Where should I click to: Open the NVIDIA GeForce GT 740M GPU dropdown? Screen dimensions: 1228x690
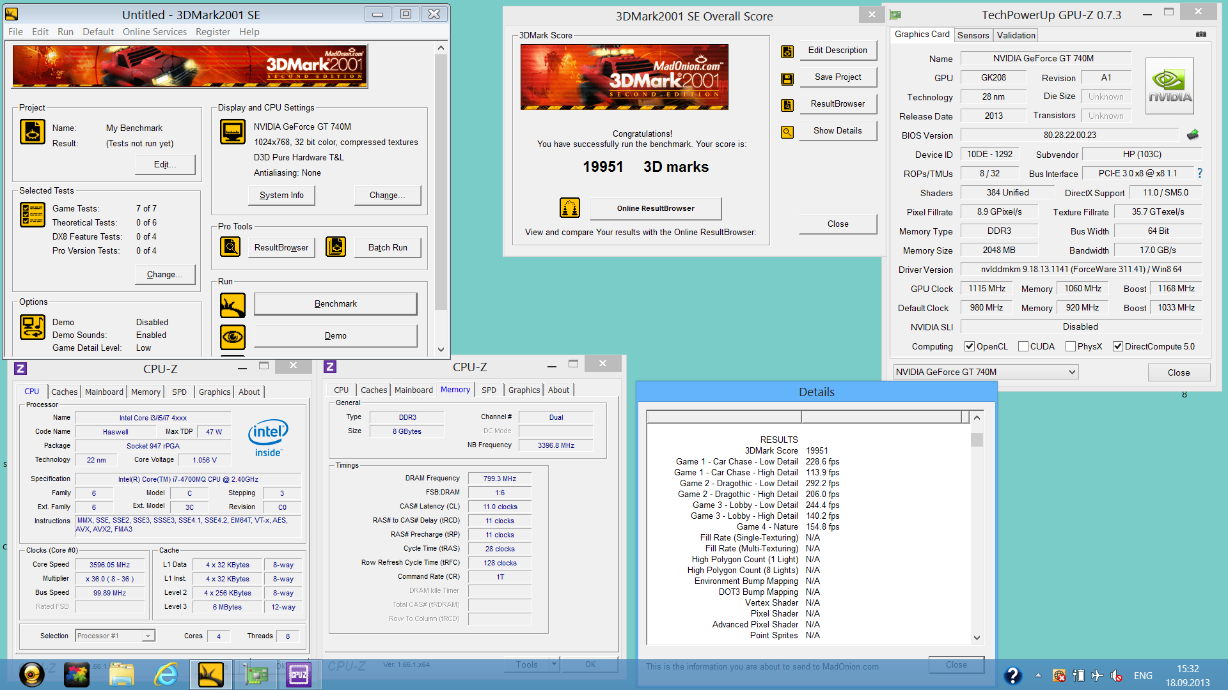986,372
